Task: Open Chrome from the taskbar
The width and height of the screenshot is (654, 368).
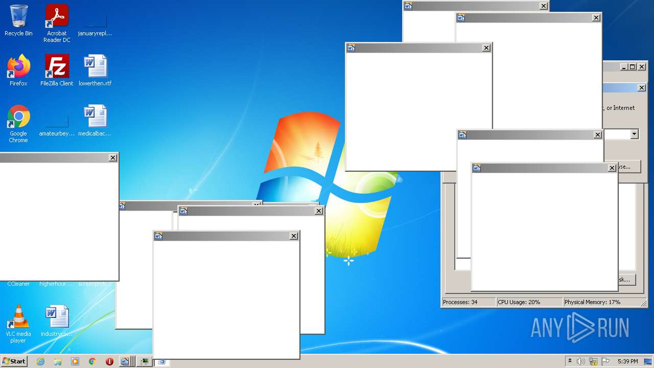Action: pyautogui.click(x=92, y=361)
